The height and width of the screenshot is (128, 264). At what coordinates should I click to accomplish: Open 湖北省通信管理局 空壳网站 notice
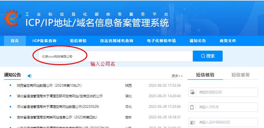[x=60, y=96]
